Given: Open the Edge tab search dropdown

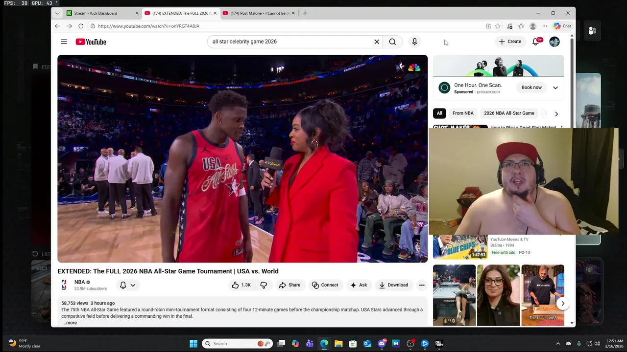Looking at the screenshot, I should point(58,13).
